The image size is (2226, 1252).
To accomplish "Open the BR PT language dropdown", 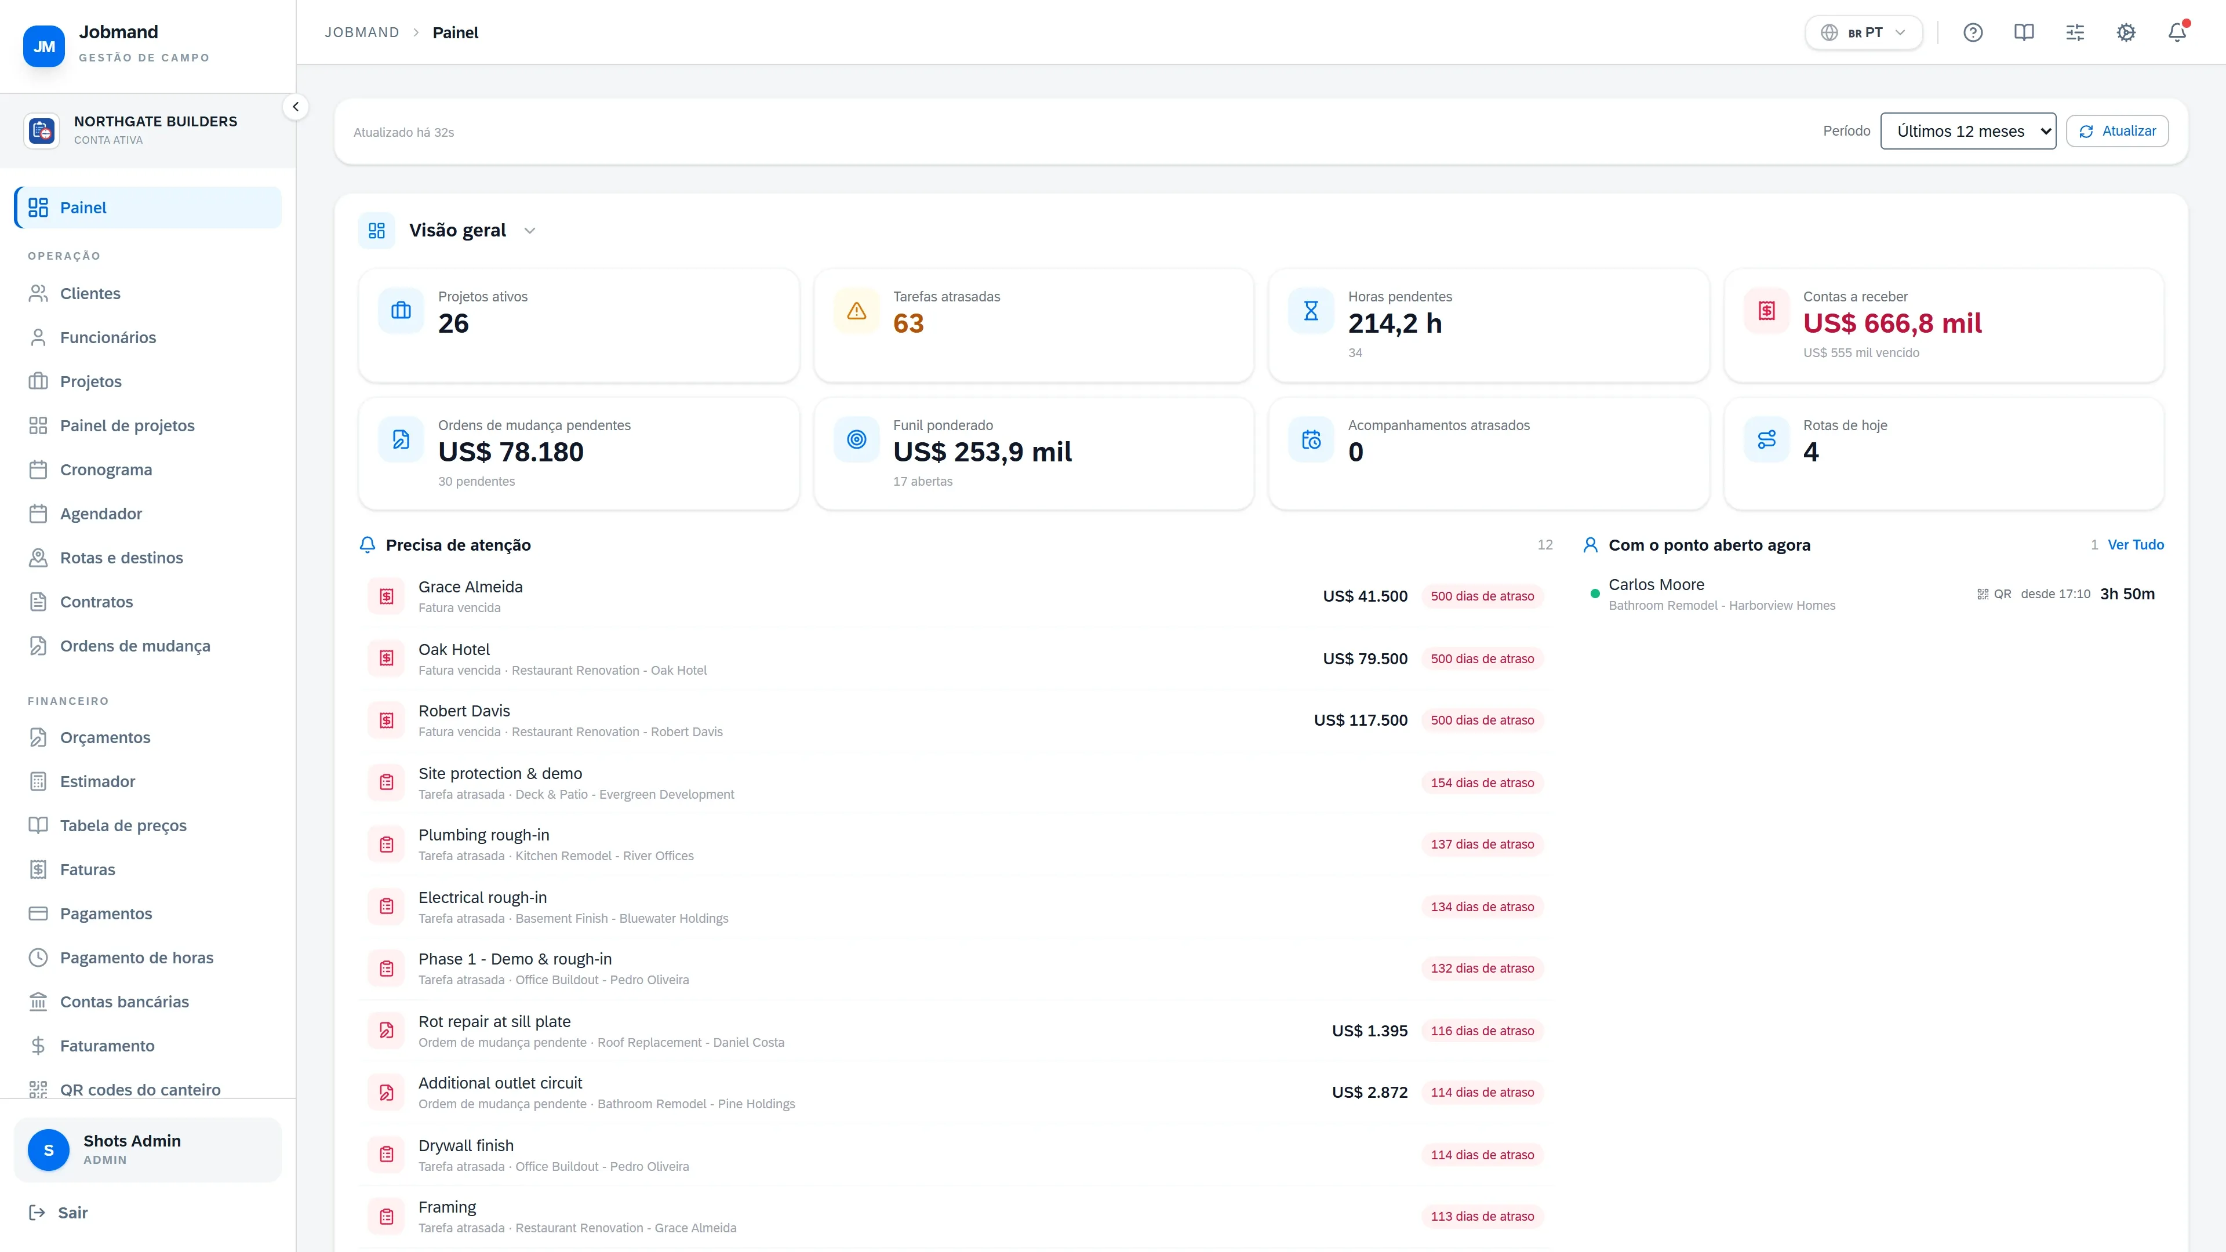I will tap(1863, 33).
